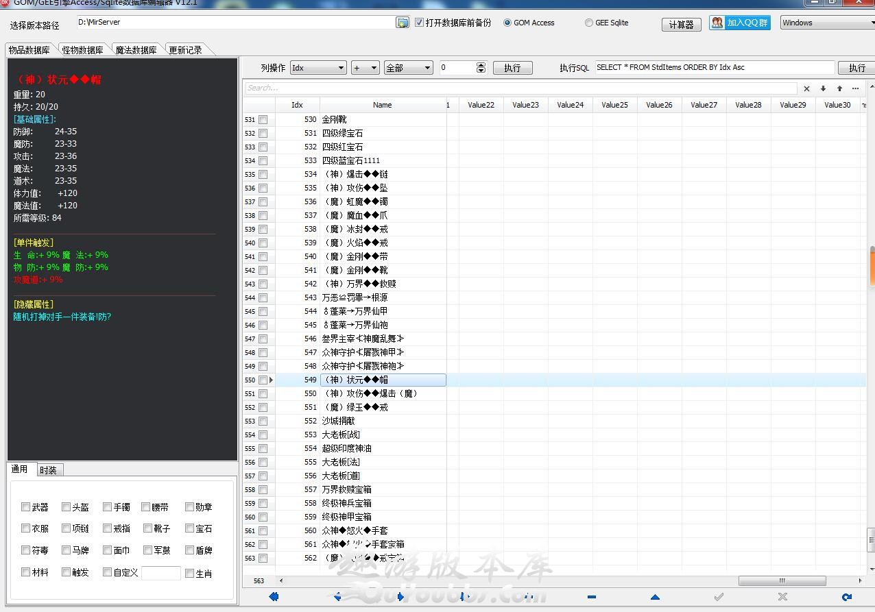The width and height of the screenshot is (875, 612).
Task: Check the 宝石 filter checkbox
Action: (x=190, y=528)
